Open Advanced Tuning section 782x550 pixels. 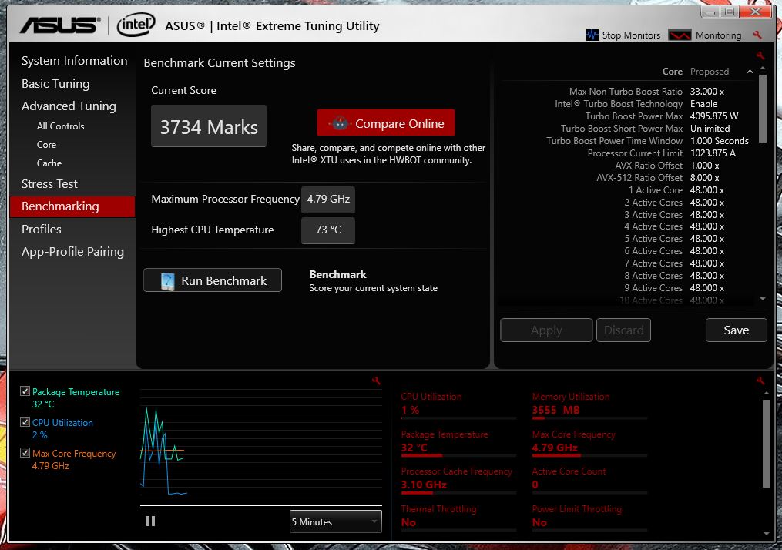pos(69,106)
